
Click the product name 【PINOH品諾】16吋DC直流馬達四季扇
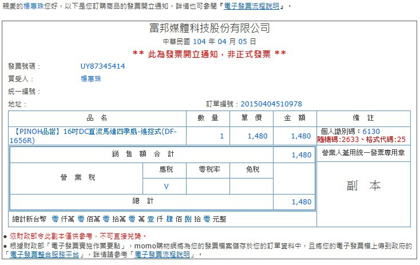(x=93, y=136)
